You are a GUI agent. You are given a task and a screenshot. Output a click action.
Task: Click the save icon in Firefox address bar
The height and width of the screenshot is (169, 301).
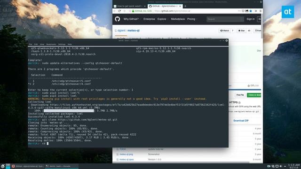pyautogui.click(x=247, y=11)
